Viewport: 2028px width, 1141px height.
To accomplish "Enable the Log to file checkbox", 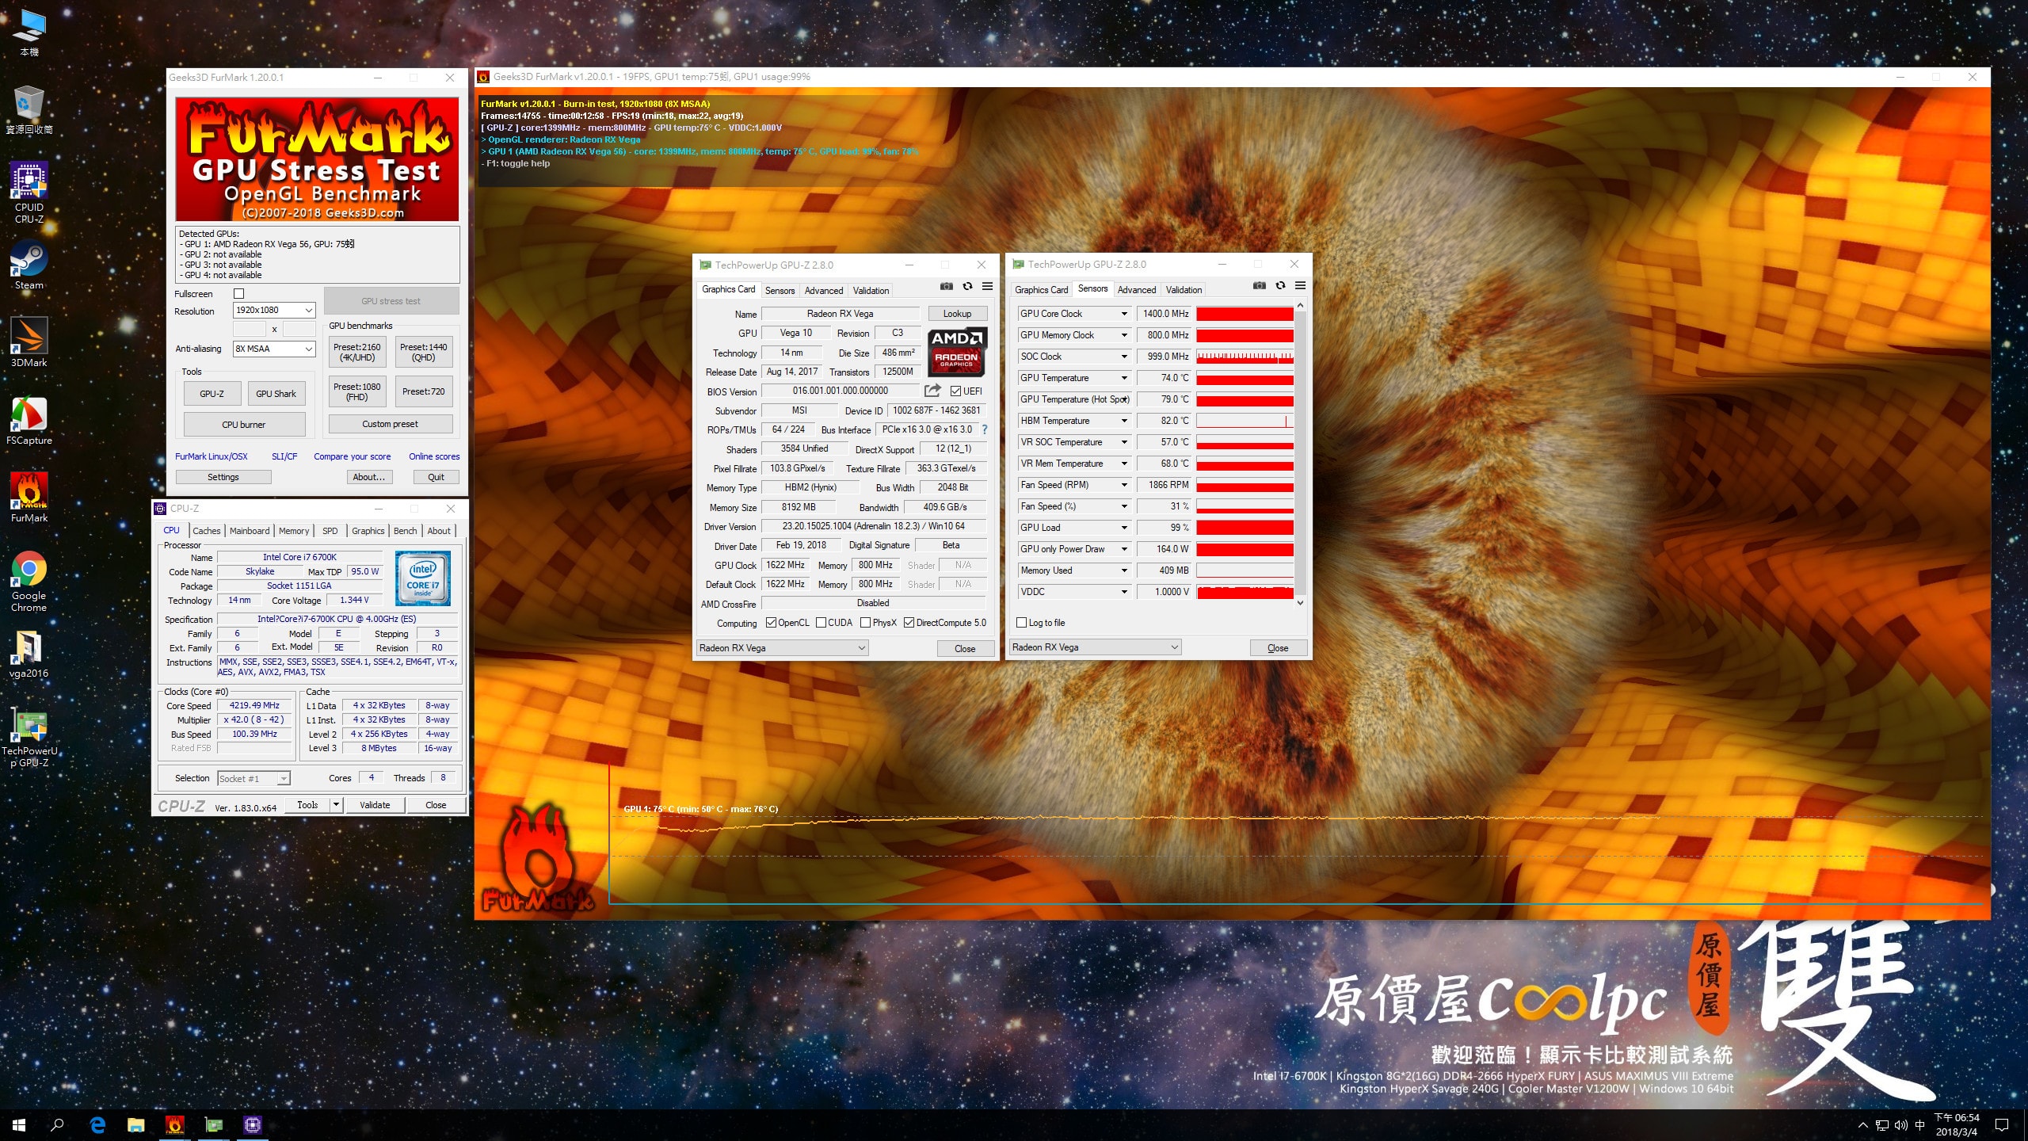I will point(1021,623).
